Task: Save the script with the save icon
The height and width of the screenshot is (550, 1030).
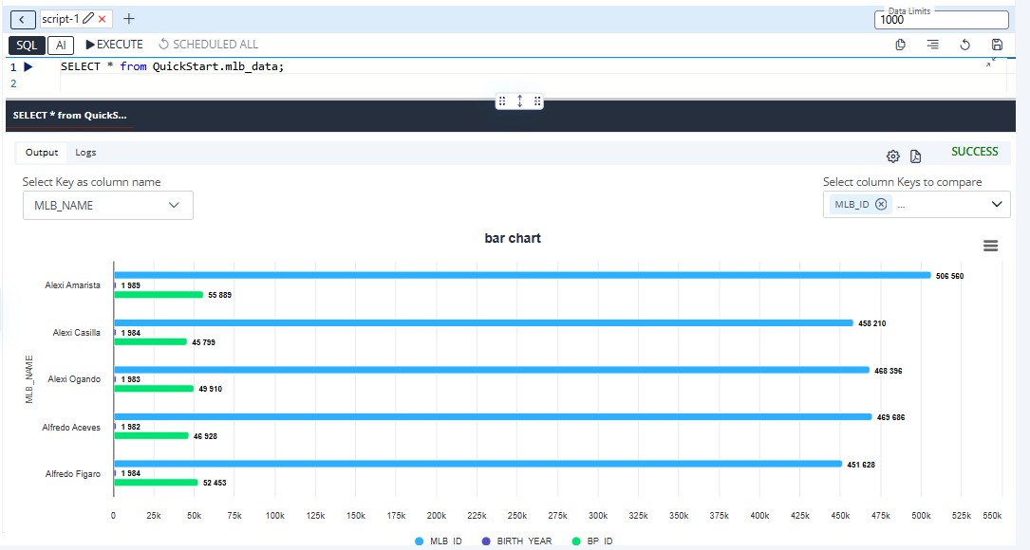Action: 997,45
